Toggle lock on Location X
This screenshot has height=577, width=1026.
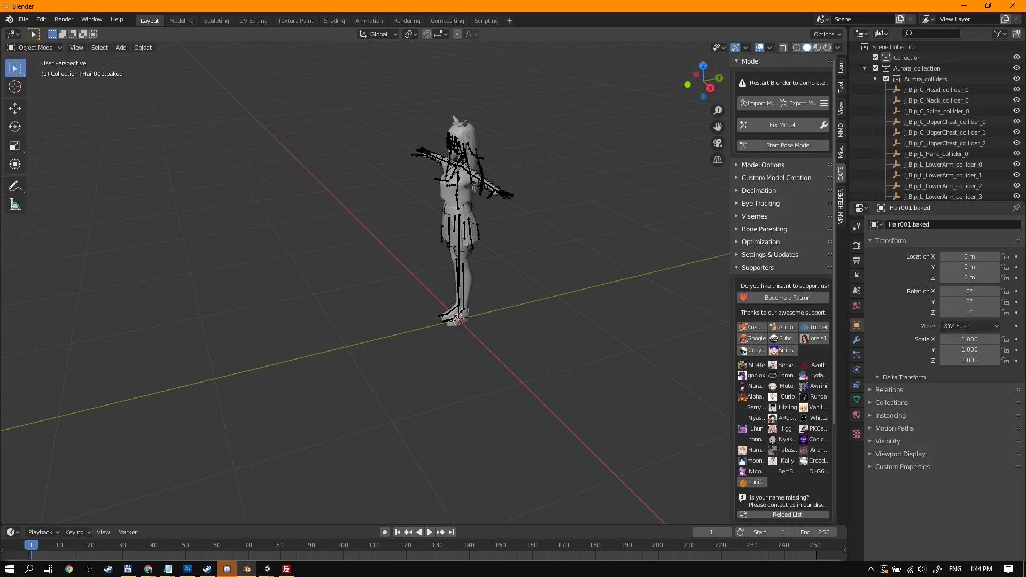click(x=1005, y=256)
